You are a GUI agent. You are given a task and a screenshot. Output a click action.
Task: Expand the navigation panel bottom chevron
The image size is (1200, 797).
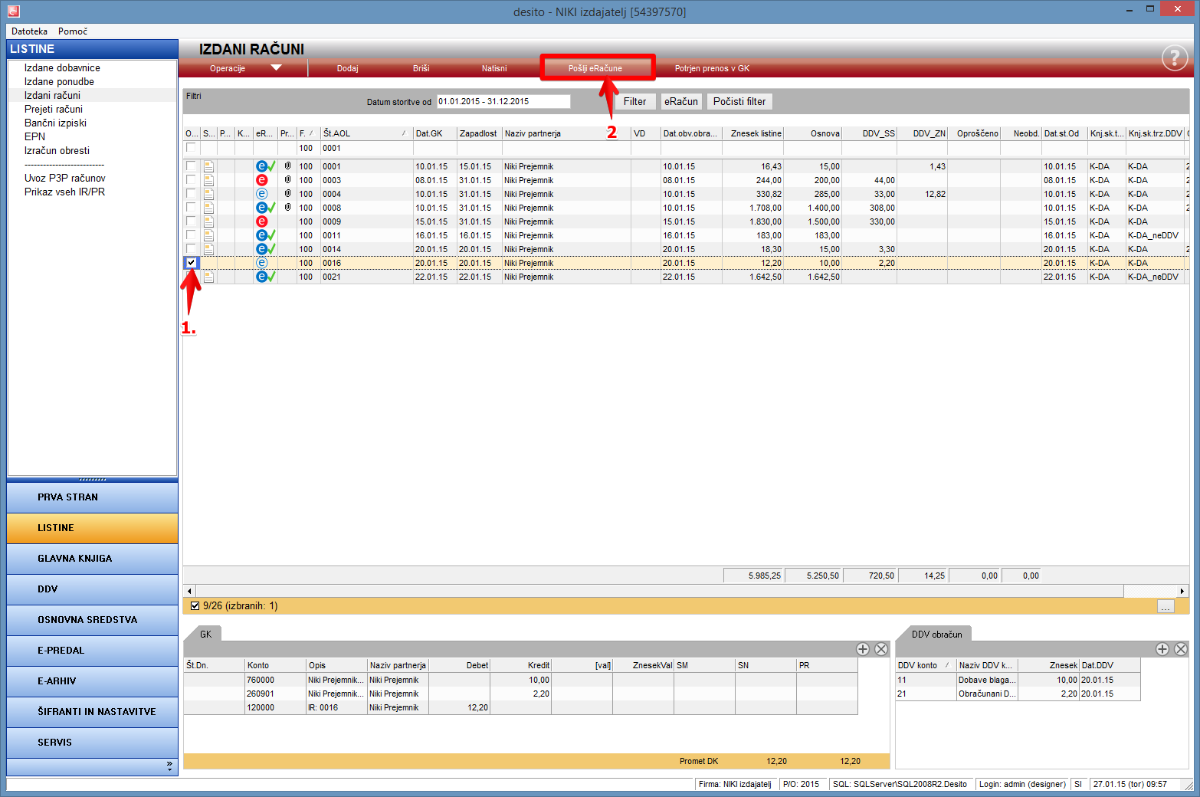coord(169,765)
